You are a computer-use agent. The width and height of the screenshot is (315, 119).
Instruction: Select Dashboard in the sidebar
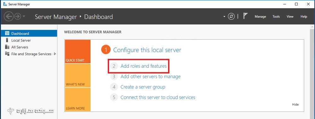tap(29, 33)
